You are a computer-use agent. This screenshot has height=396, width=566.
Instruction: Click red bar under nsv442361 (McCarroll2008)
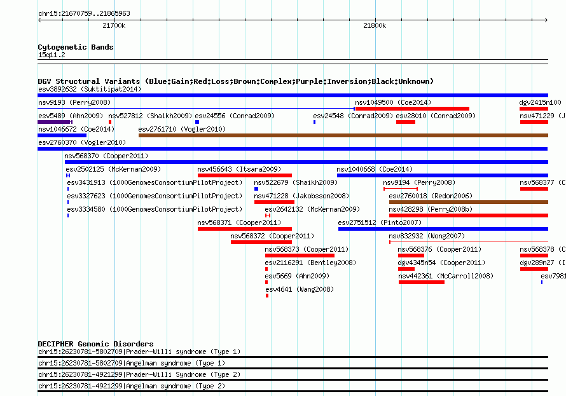(422, 282)
